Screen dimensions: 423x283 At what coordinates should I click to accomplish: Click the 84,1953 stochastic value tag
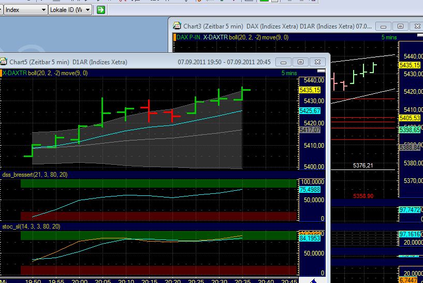[310, 238]
